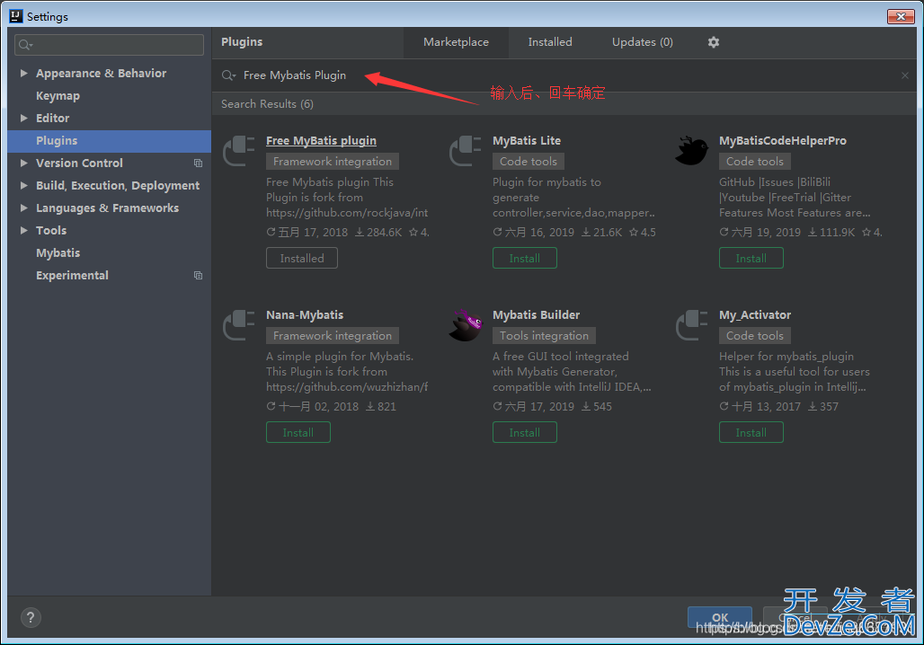
Task: Close the Settings window
Action: [901, 16]
